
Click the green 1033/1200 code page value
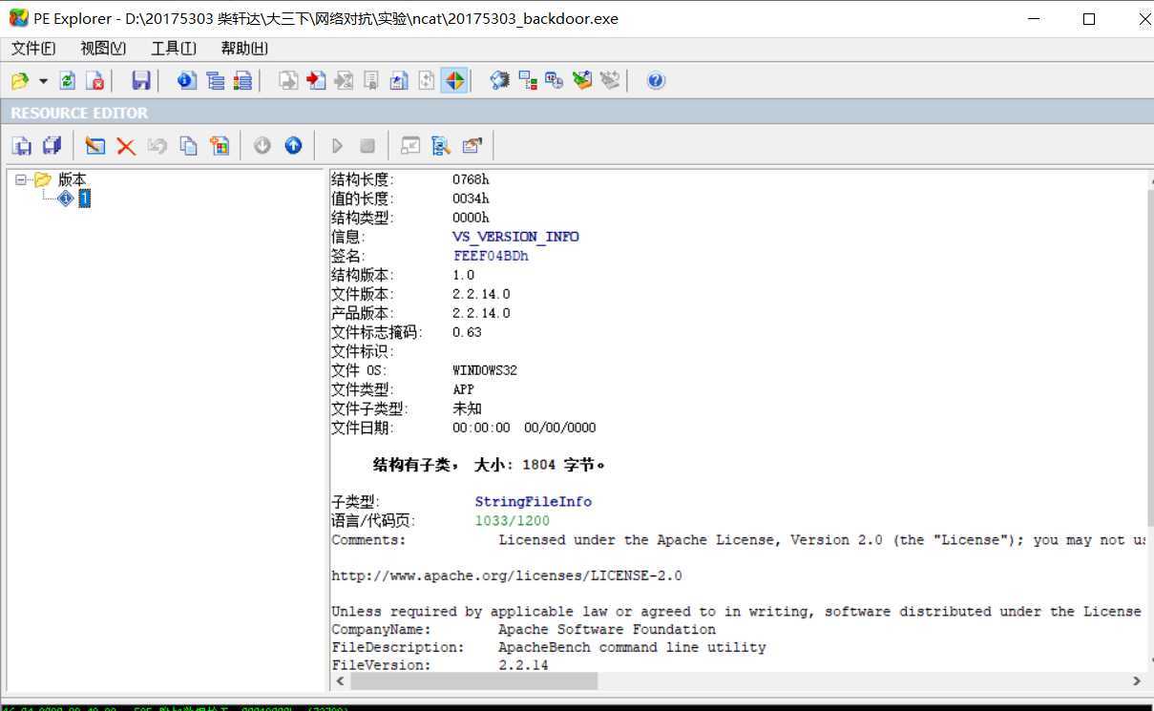click(513, 521)
